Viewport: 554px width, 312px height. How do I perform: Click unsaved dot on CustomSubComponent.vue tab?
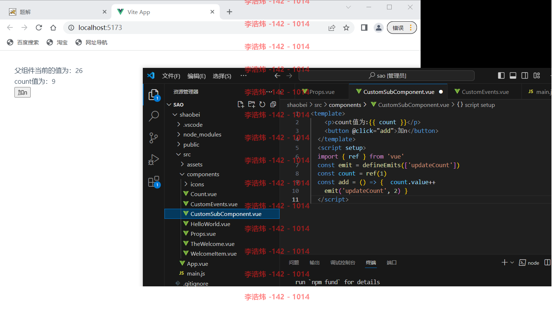pyautogui.click(x=441, y=92)
